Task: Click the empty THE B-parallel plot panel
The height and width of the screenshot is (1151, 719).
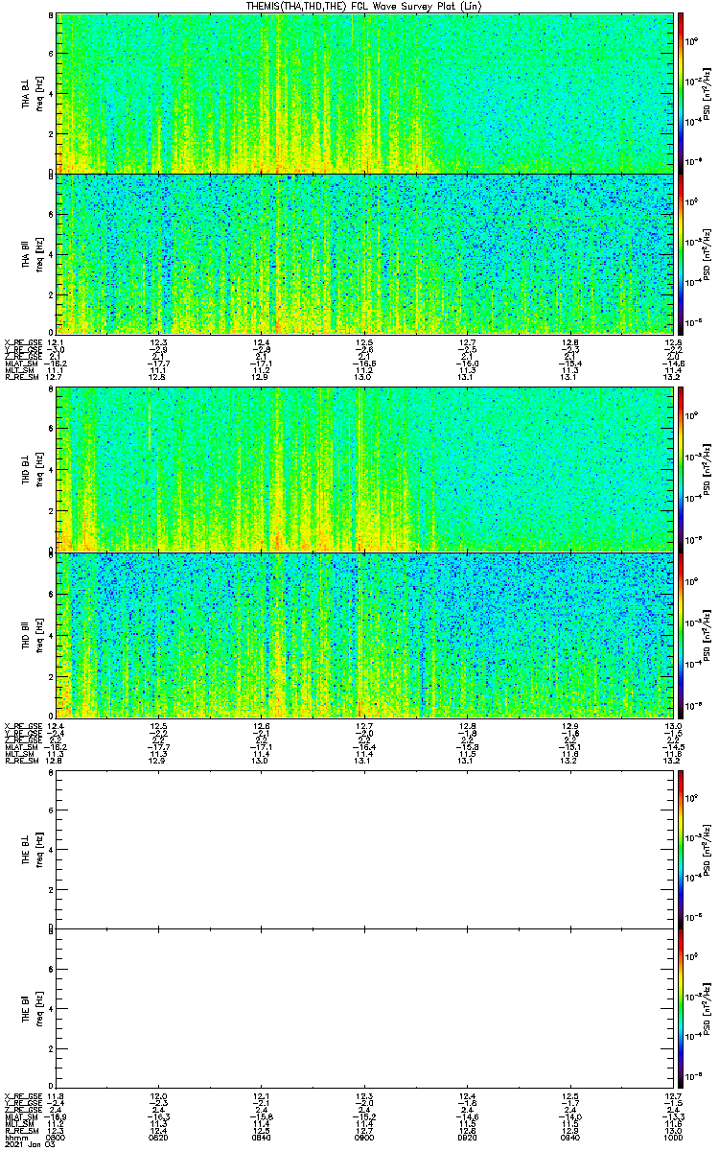Action: [363, 1010]
